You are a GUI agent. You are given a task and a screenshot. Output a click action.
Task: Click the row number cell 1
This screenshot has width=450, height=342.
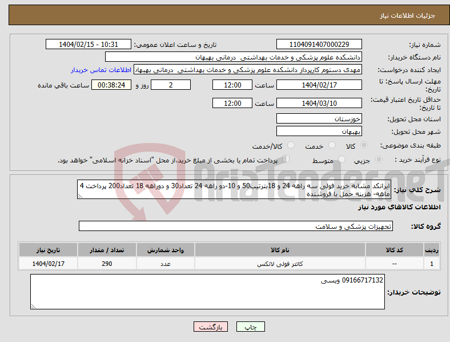tap(431, 264)
